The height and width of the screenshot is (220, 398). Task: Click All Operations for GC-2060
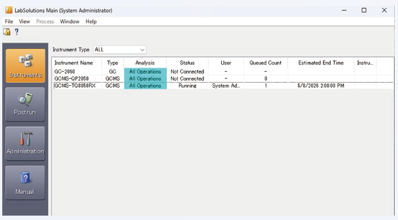(x=145, y=71)
